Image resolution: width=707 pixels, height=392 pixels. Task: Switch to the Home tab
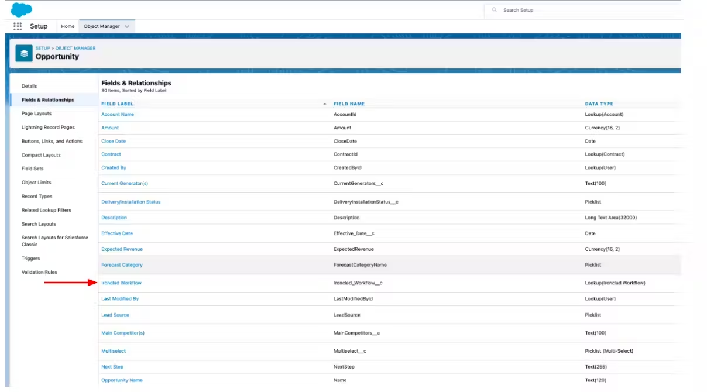[68, 26]
